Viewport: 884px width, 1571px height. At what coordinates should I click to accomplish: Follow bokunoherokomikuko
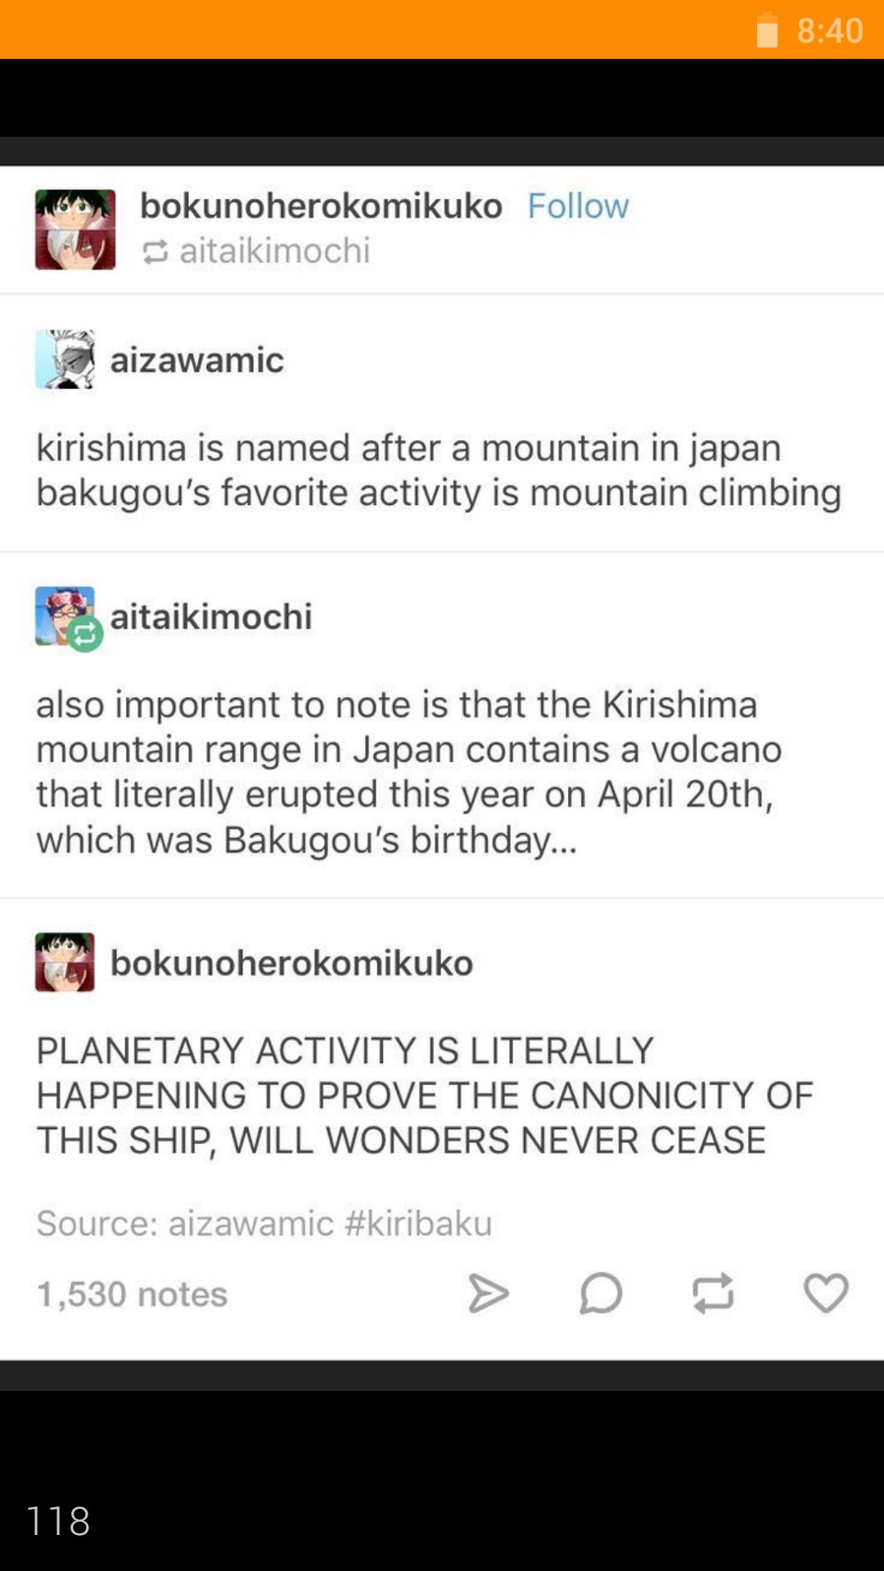click(x=578, y=205)
